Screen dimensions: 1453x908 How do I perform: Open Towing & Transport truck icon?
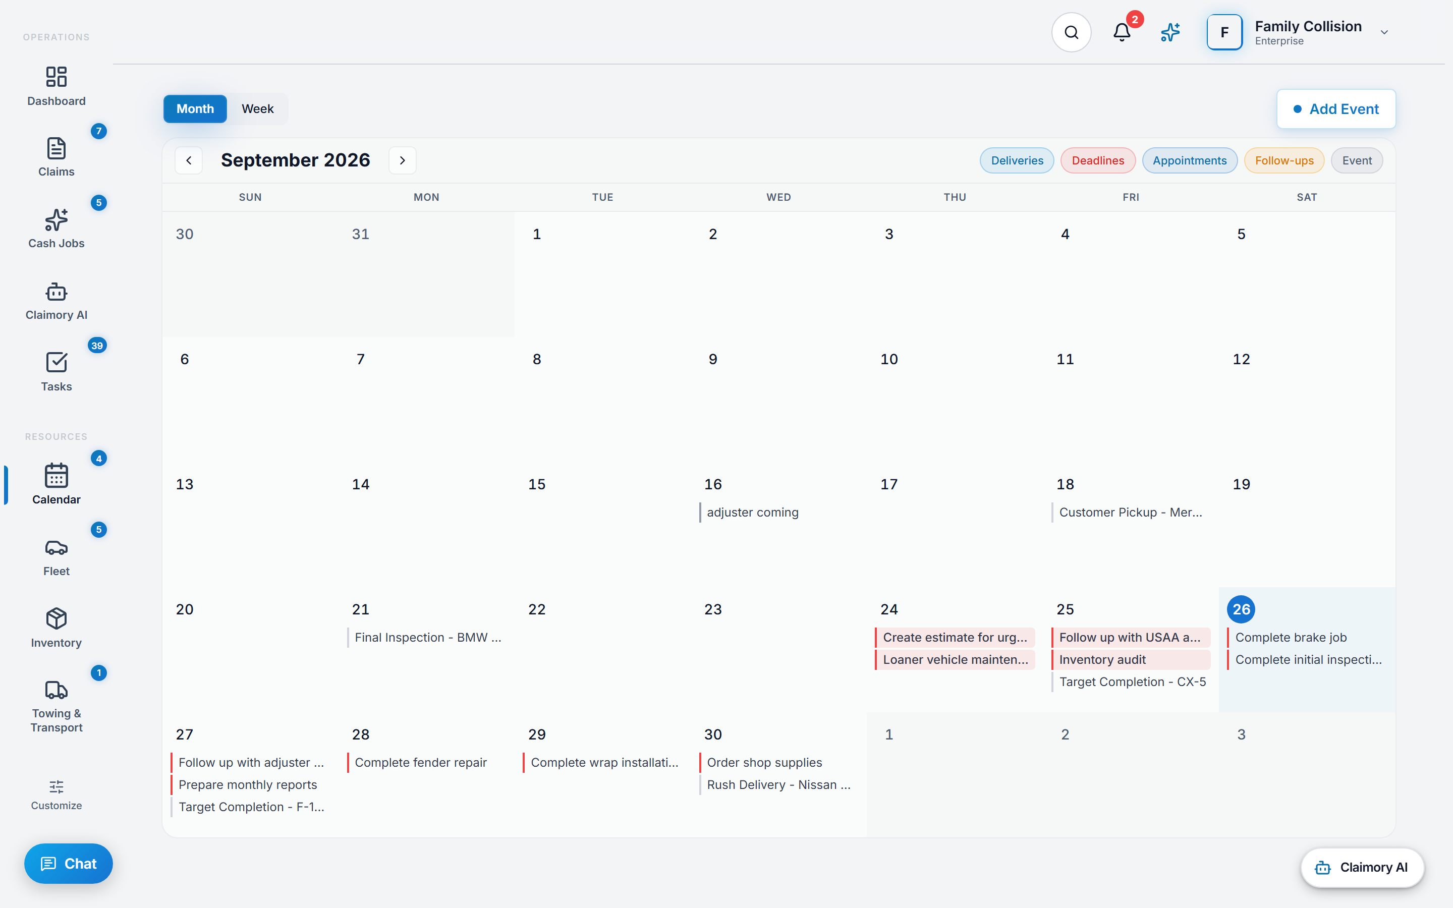(56, 690)
